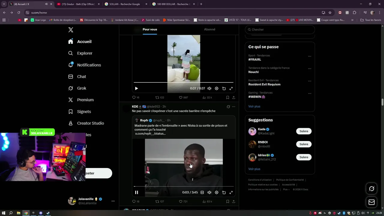Pause the Madrane video

136,193
